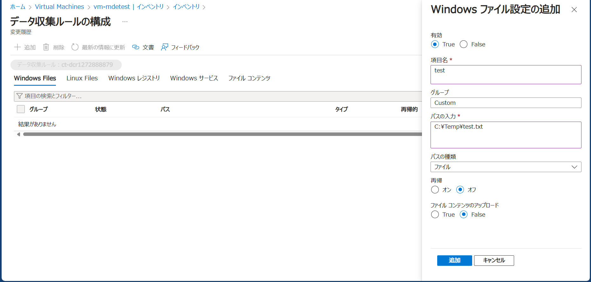This screenshot has width=591, height=282.
Task: Turn 再帰 option to オン
Action: (x=435, y=190)
